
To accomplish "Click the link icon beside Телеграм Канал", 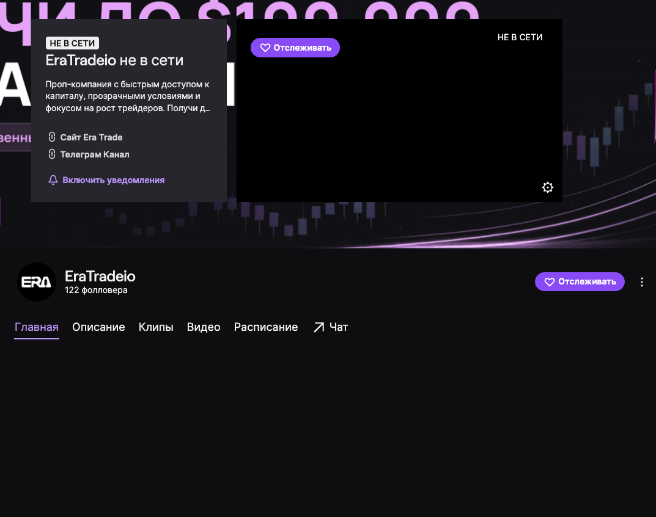I will pos(52,154).
